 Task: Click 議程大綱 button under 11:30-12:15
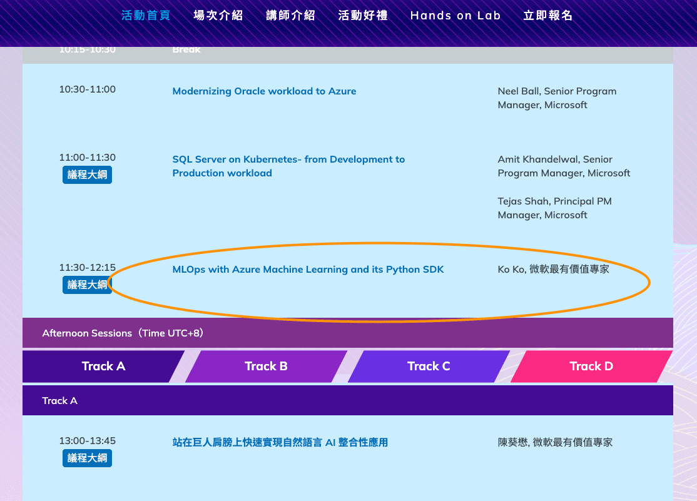tap(87, 285)
